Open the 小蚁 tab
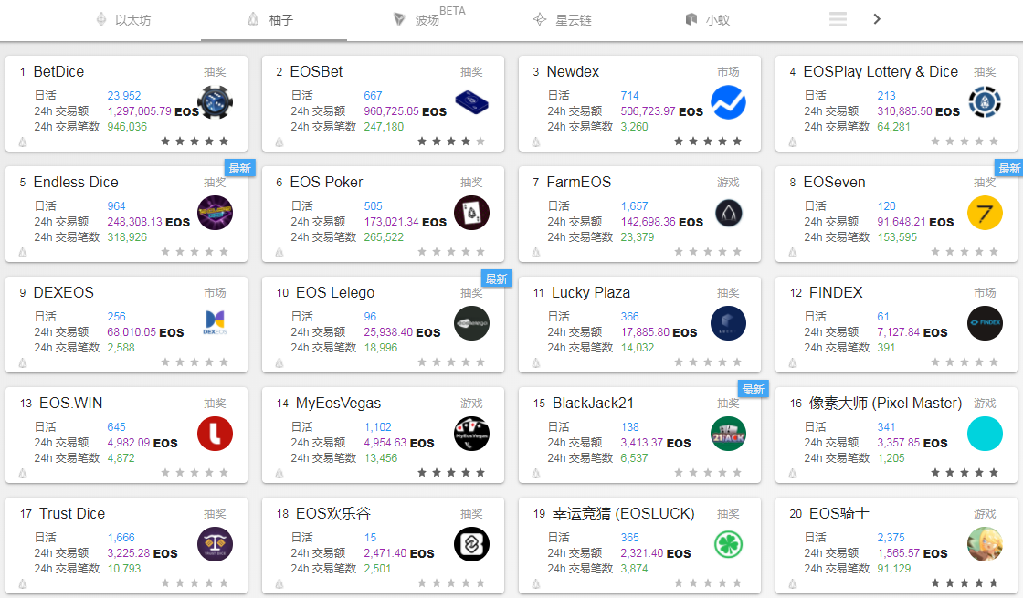 click(707, 20)
